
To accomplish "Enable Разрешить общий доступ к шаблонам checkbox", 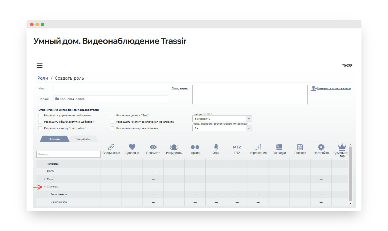I will 40,122.
